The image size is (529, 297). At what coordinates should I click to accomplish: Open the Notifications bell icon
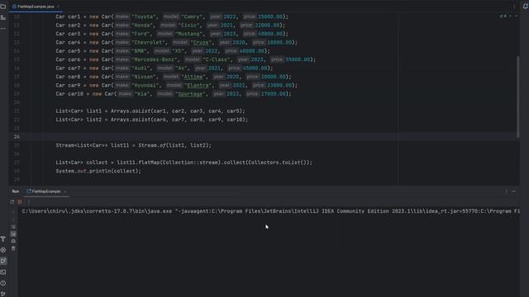[526, 6]
